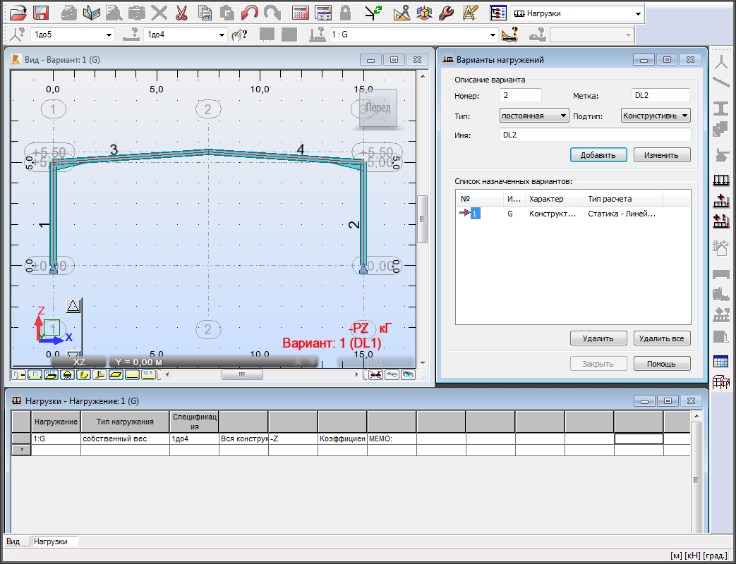Toggle load values 123 display icon
Screen dimensions: 736x564
pyautogui.click(x=148, y=374)
